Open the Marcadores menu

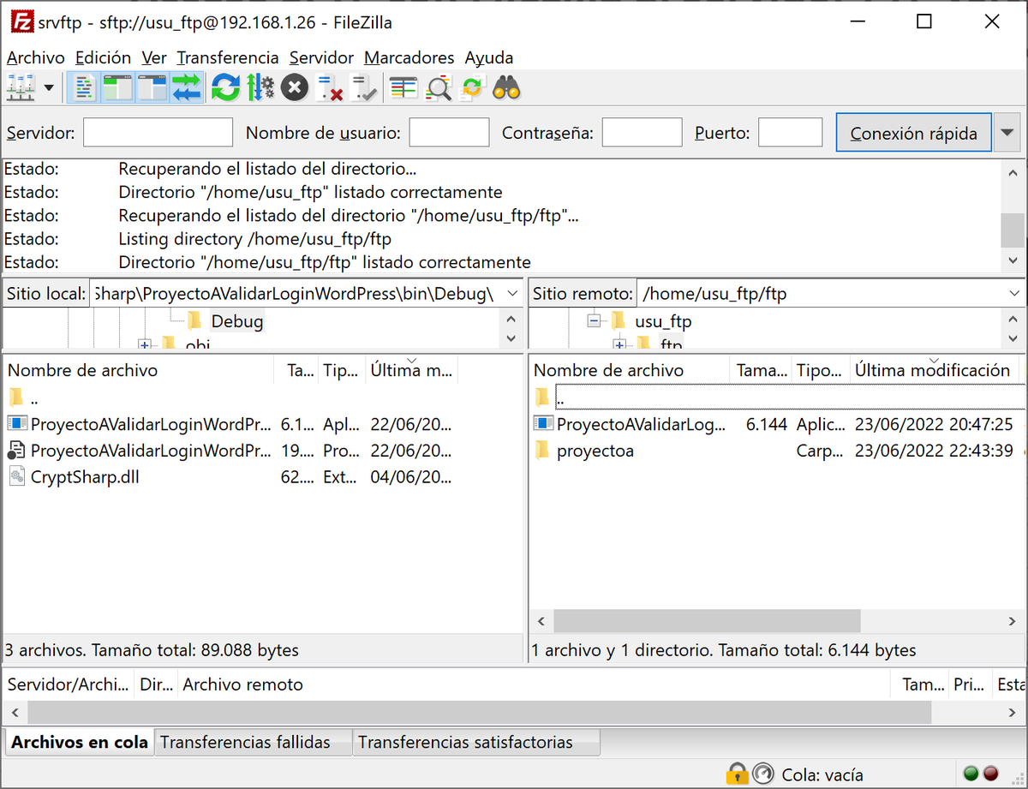point(409,57)
